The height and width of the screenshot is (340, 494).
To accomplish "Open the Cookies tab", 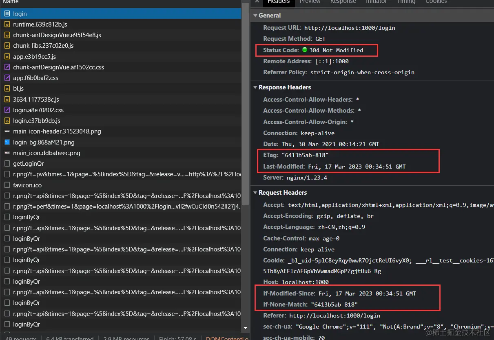I will click(436, 2).
